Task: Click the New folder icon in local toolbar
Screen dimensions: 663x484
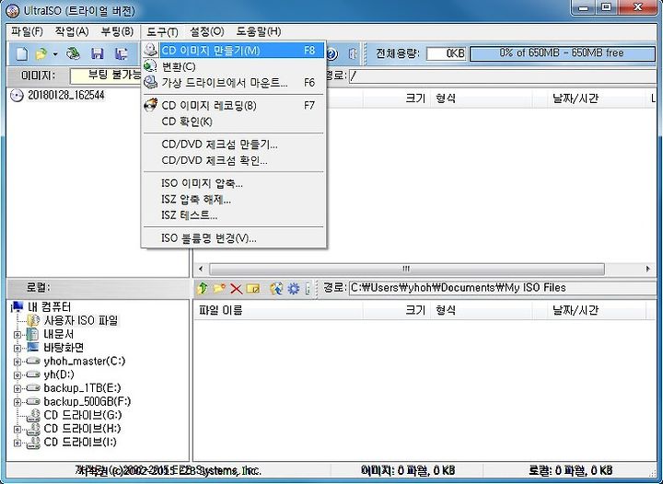Action: 219,288
